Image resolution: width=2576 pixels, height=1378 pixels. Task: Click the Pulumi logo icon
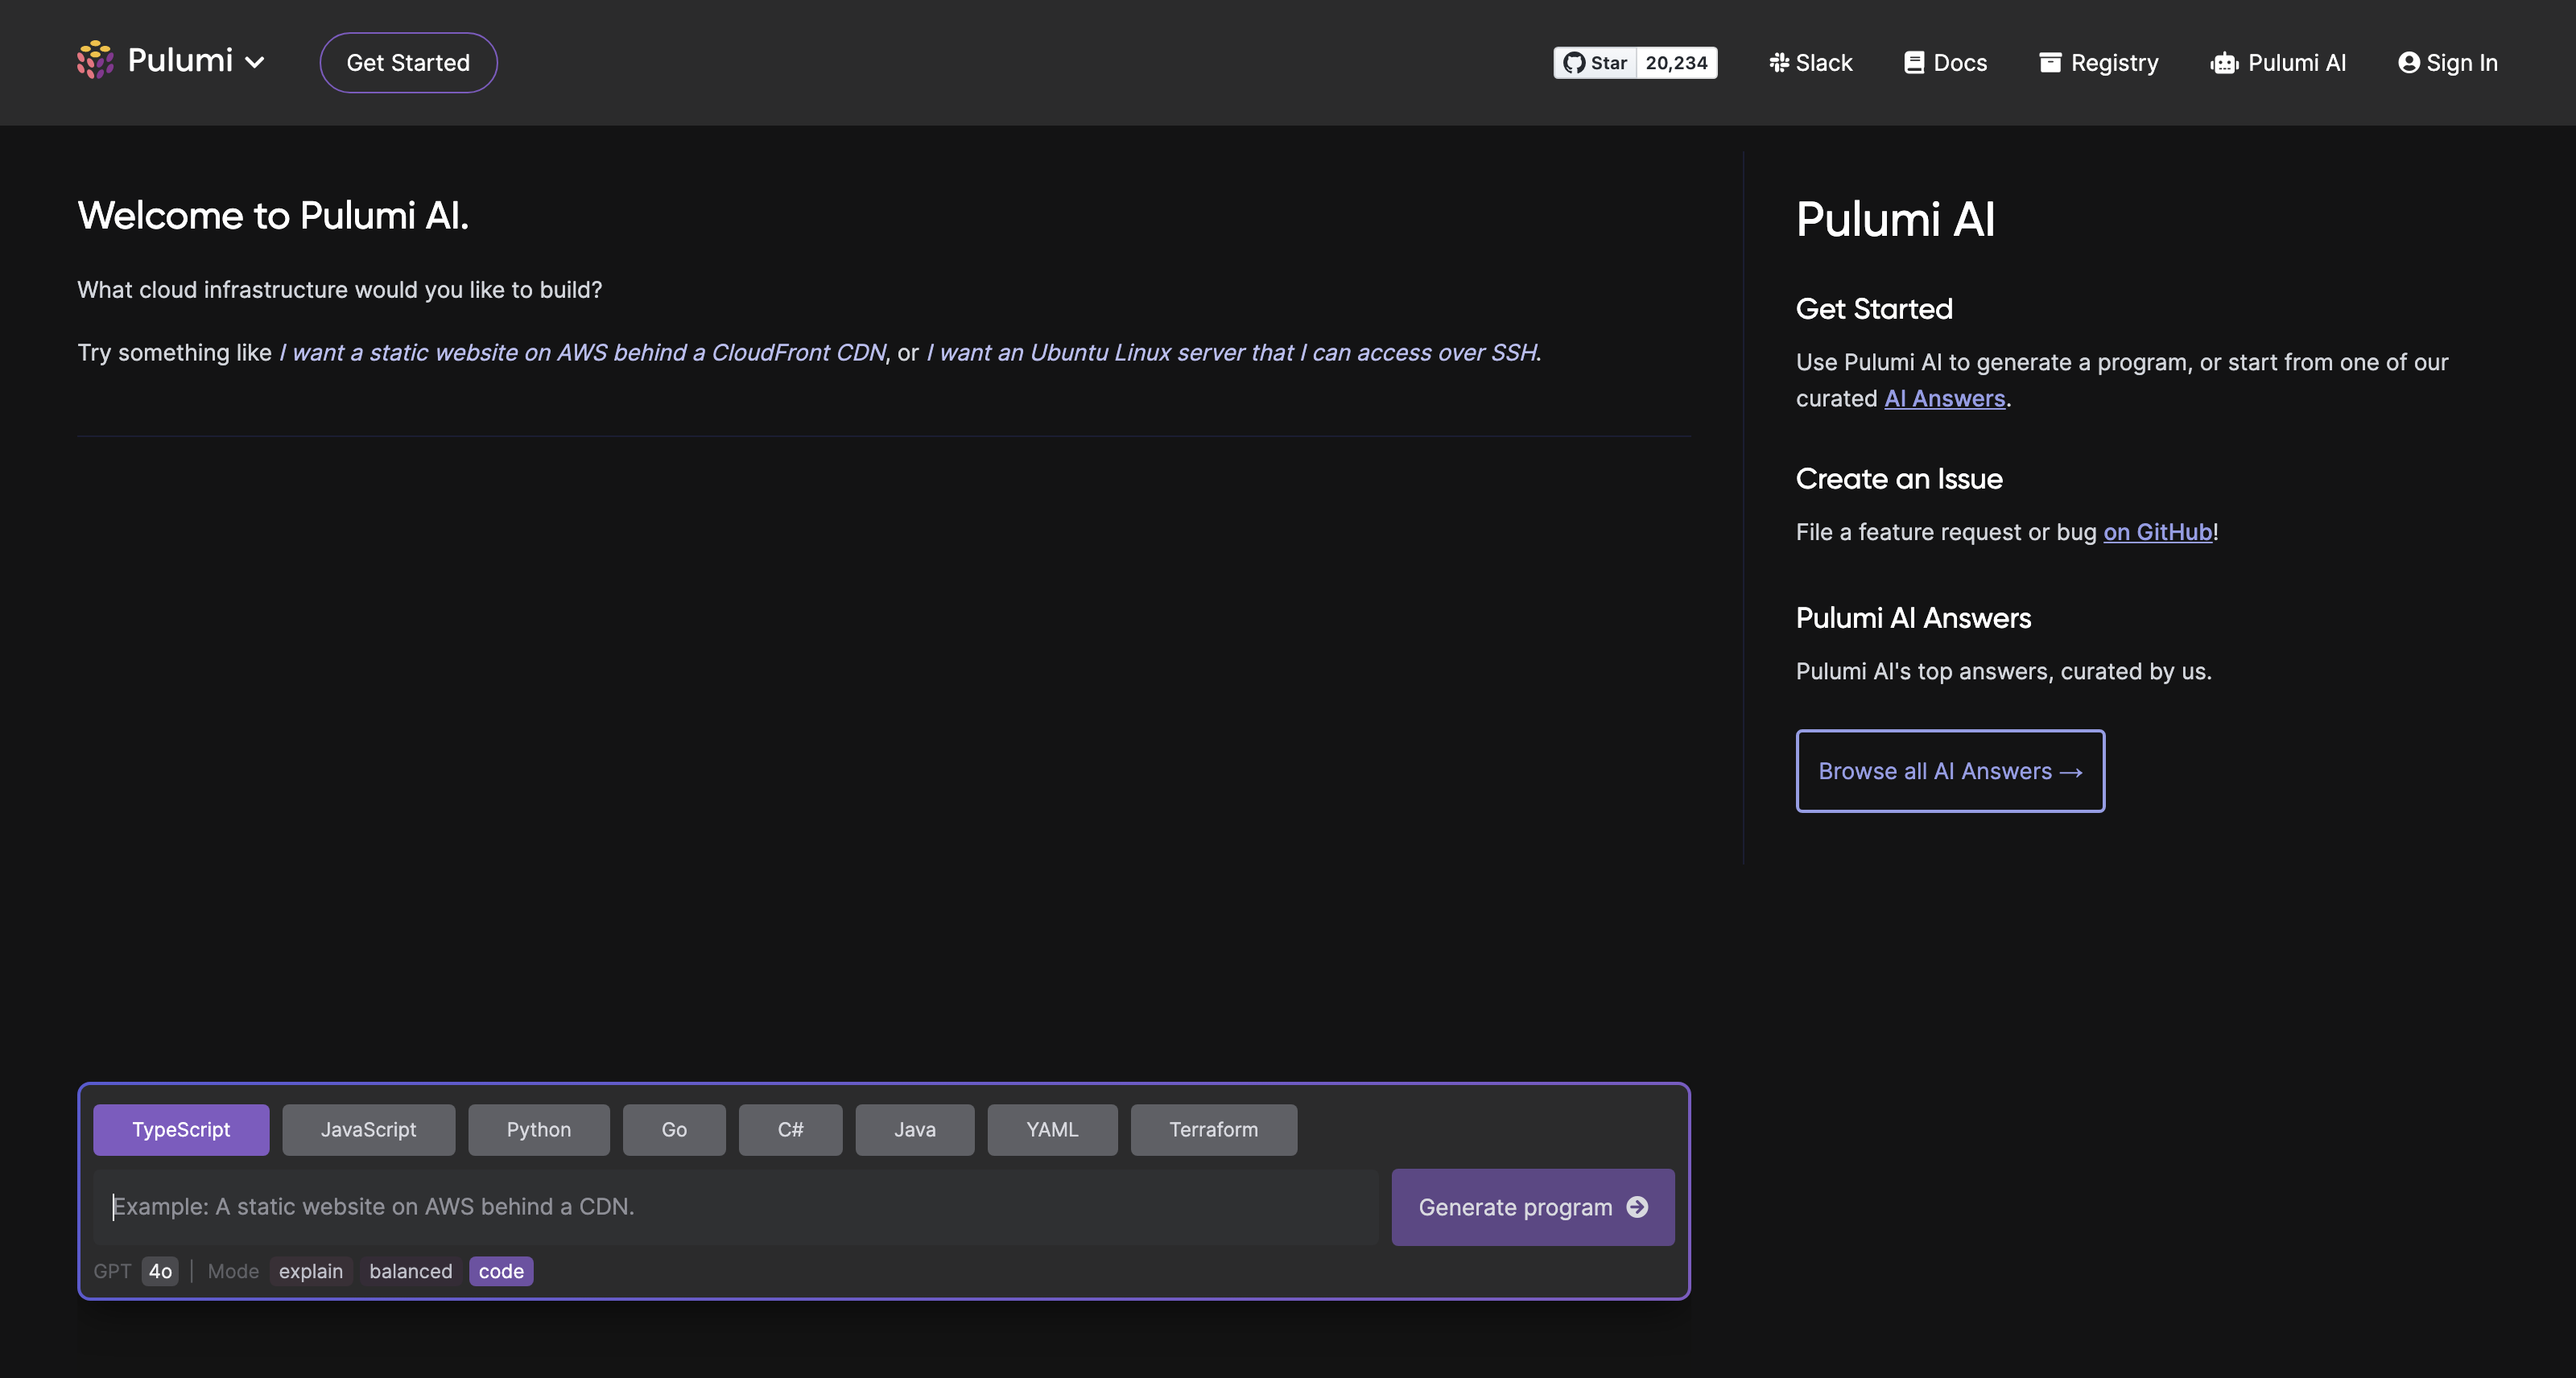pyautogui.click(x=95, y=61)
